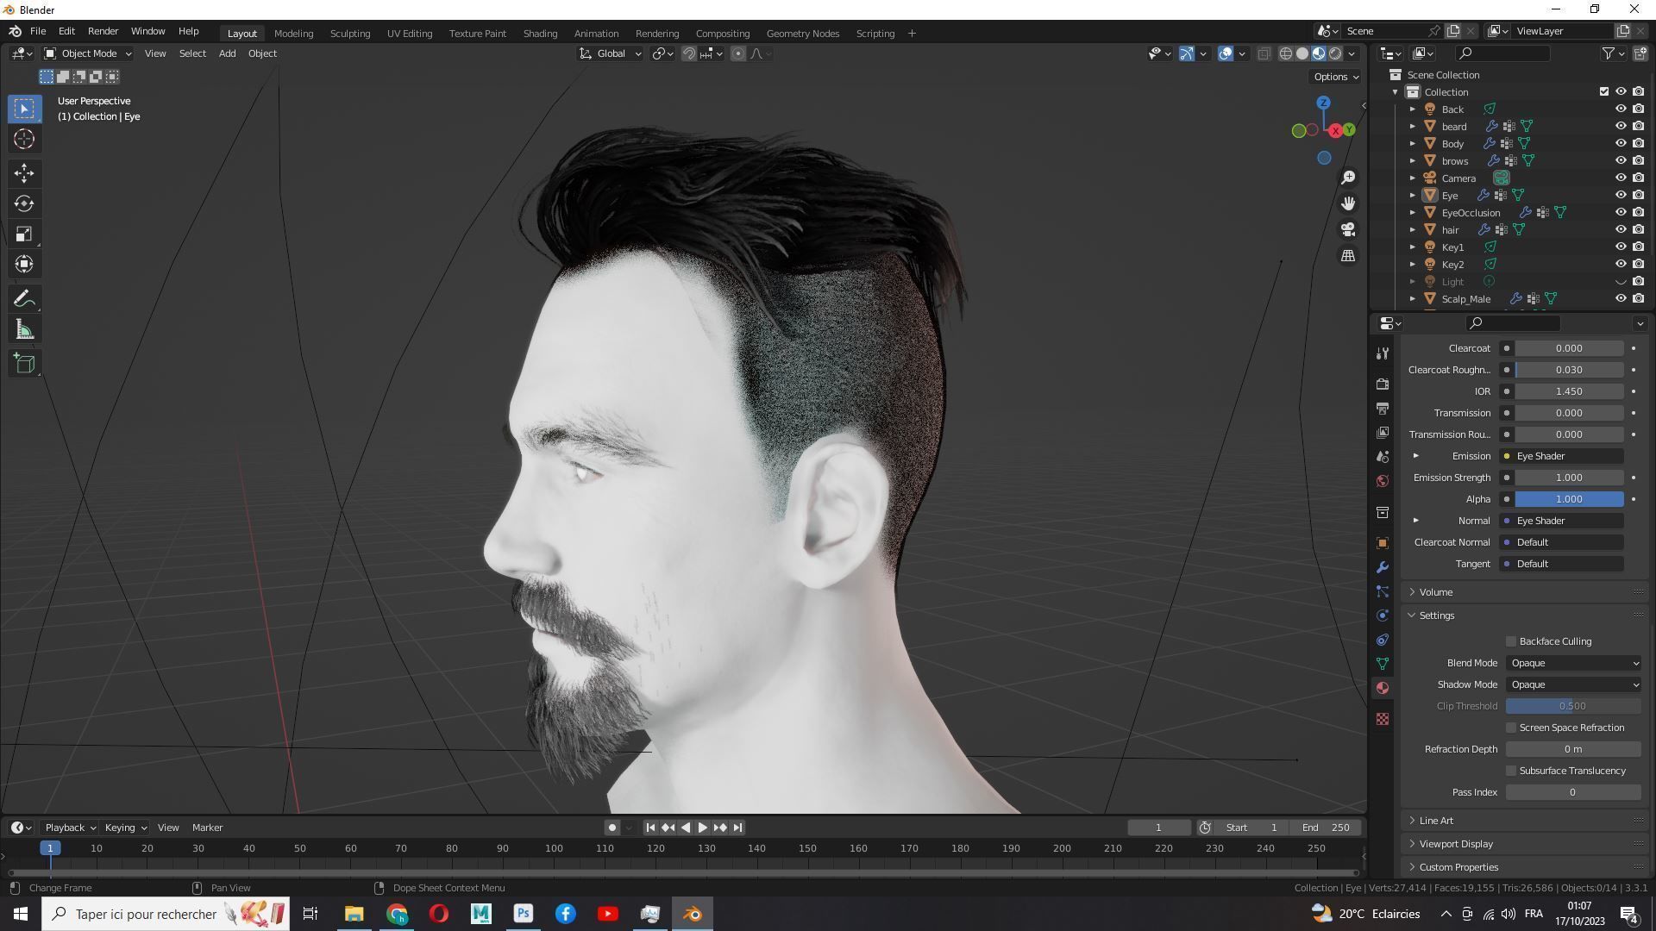Switch to the Geometry Nodes workspace tab
This screenshot has height=931, width=1656.
tap(802, 34)
